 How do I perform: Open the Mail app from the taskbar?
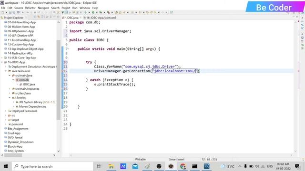135,166
